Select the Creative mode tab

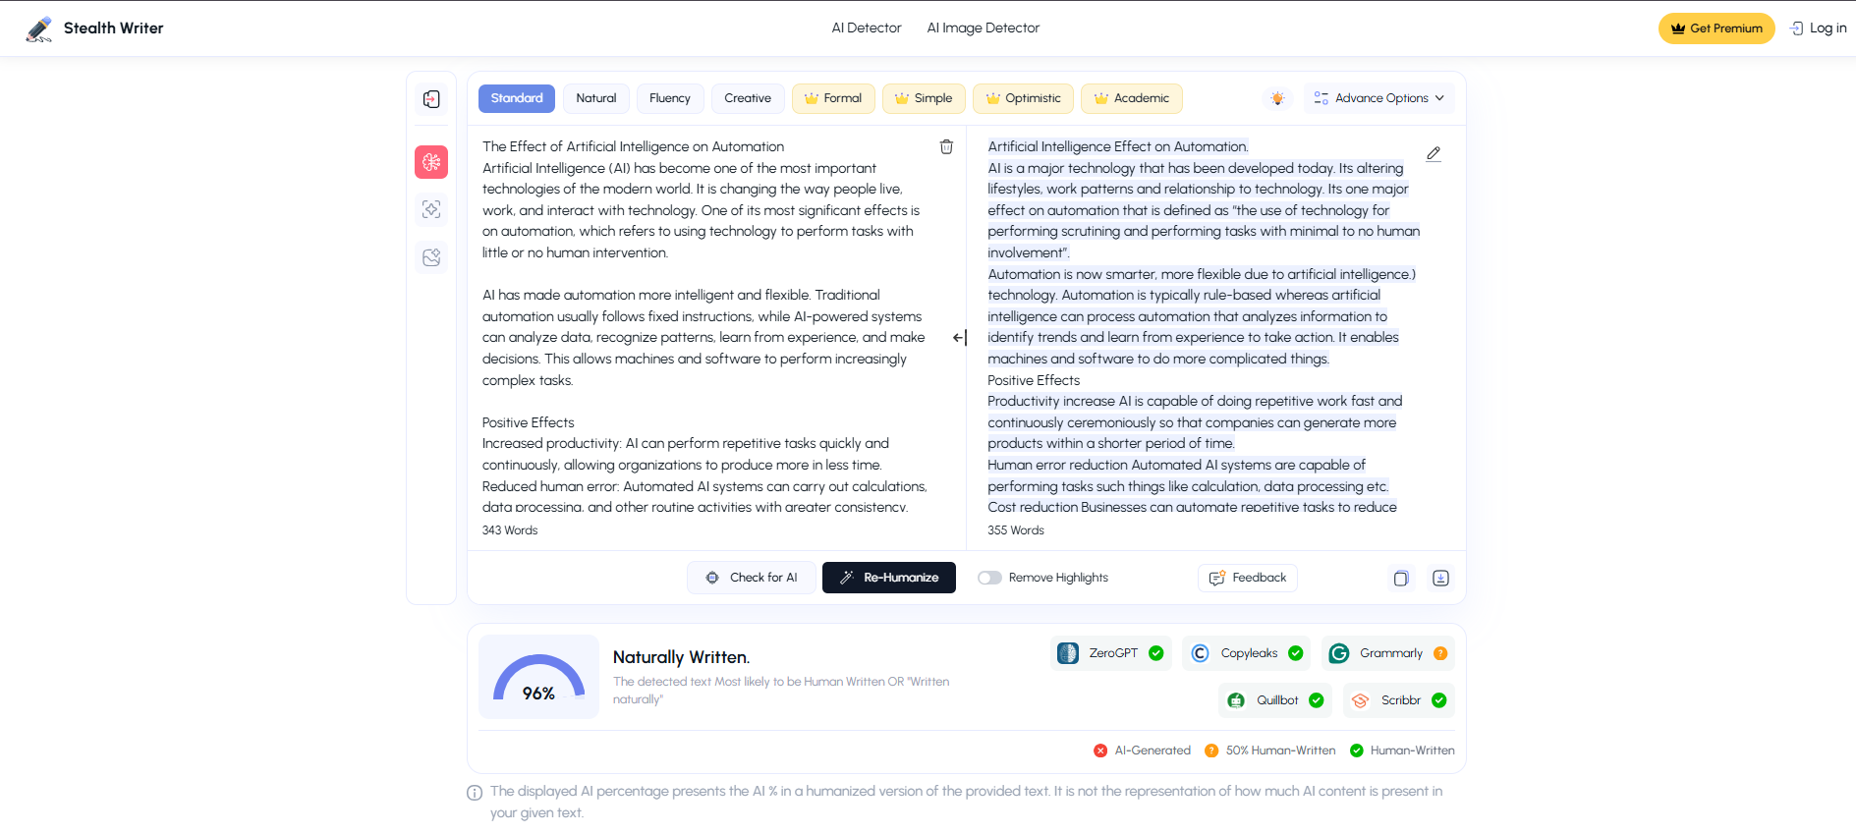click(x=748, y=98)
